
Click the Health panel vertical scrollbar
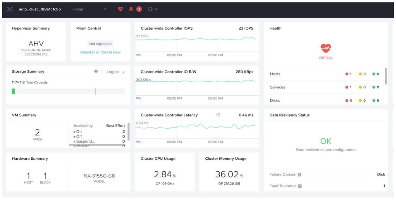pos(386,76)
